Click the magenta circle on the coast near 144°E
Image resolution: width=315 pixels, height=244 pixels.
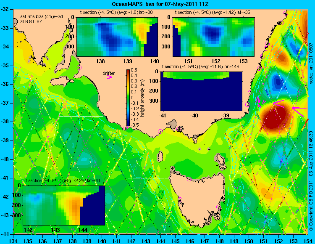pos(160,131)
